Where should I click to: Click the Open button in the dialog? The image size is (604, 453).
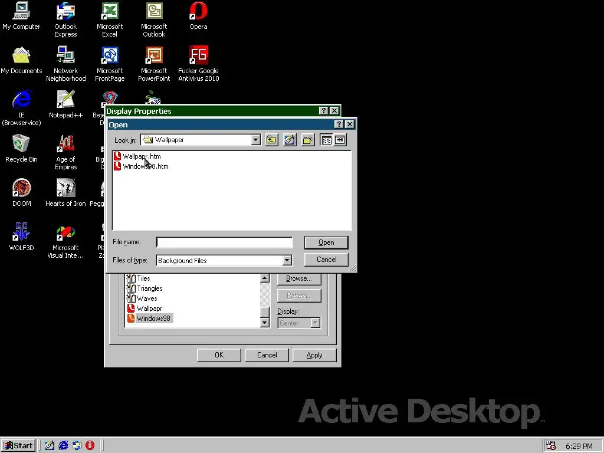point(326,242)
